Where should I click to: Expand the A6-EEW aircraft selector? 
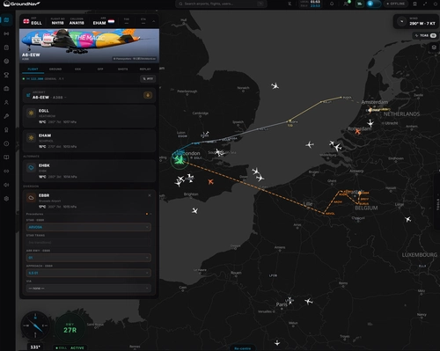click(49, 97)
